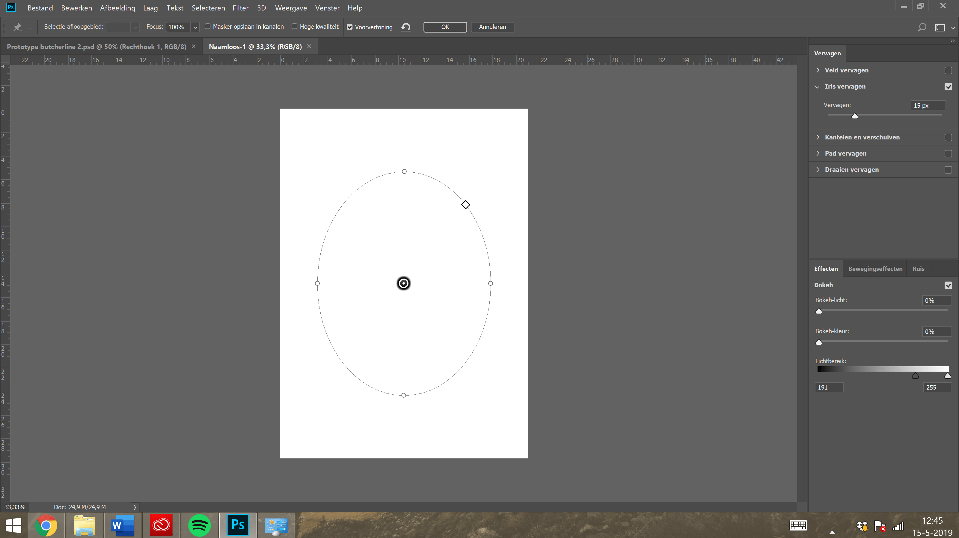Open the search magnifier icon

(x=922, y=27)
